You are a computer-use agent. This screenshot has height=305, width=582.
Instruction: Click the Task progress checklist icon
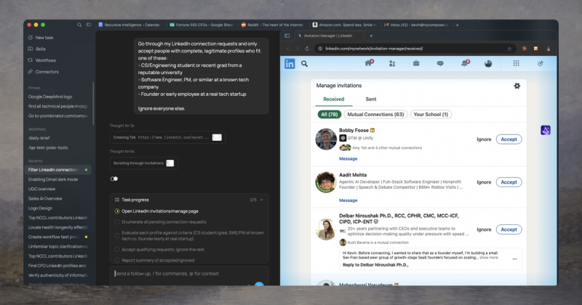pyautogui.click(x=117, y=200)
